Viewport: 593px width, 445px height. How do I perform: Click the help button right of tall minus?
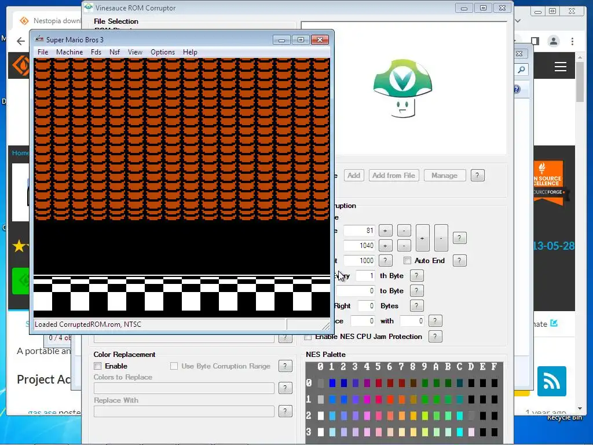pyautogui.click(x=459, y=238)
